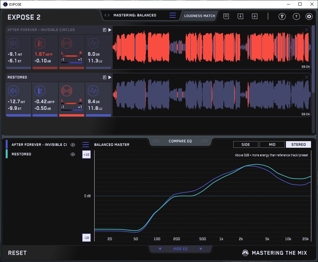Click the help question mark icon
This screenshot has width=318, height=262.
click(296, 16)
